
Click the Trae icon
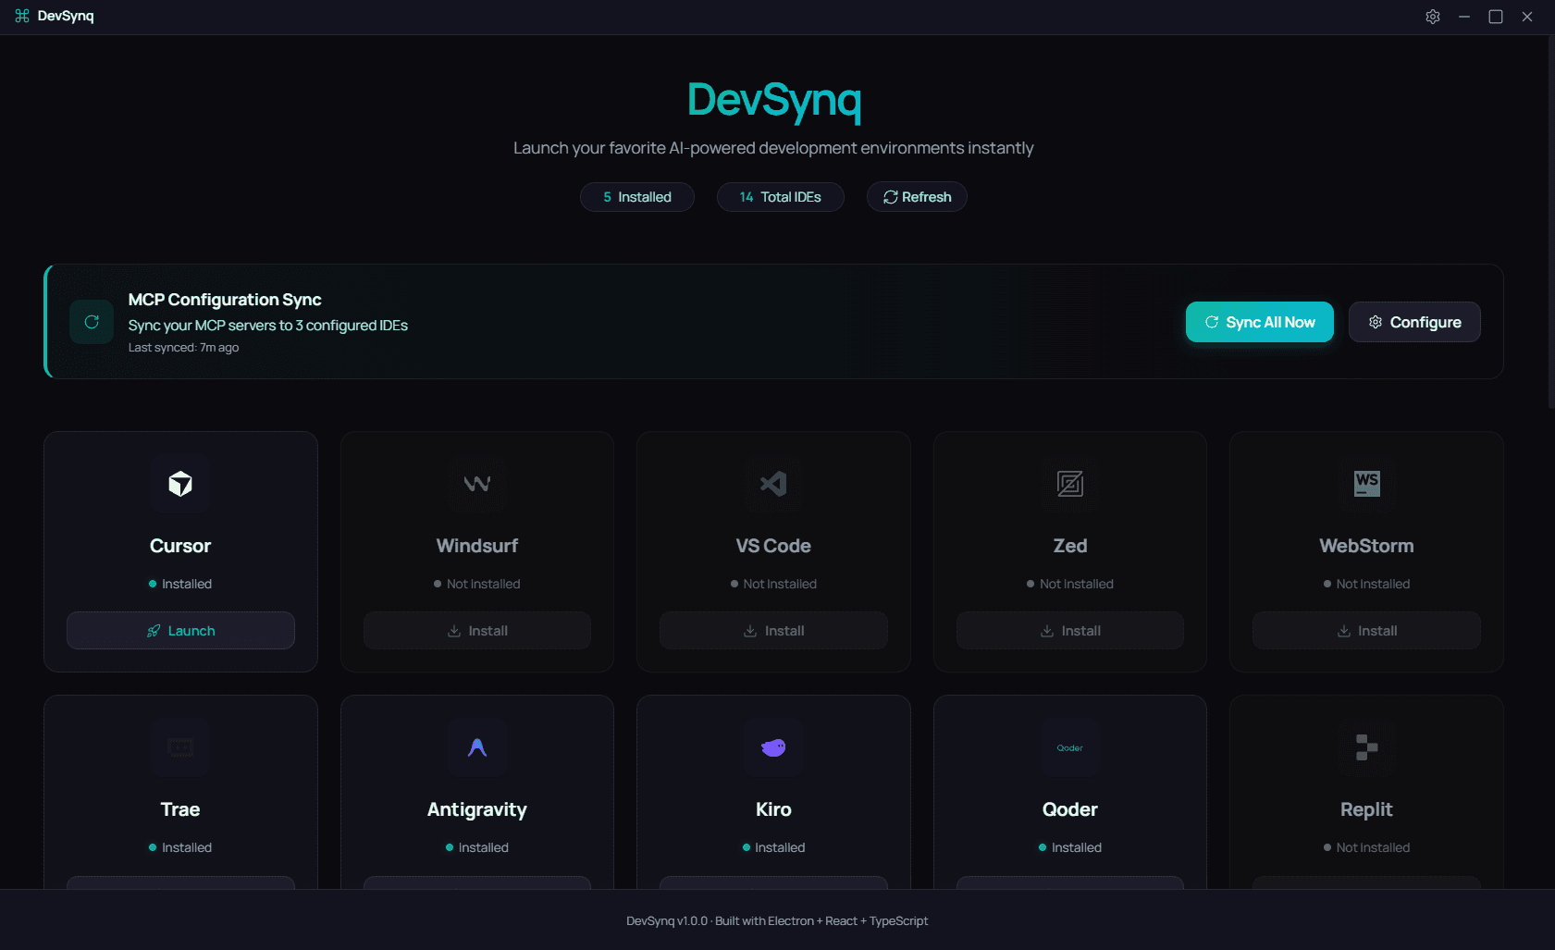point(180,747)
